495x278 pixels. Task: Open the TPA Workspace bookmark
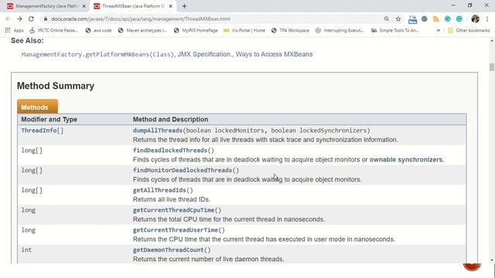290,30
